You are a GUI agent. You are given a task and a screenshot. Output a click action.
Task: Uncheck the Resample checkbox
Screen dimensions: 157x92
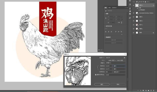[x=96, y=75]
